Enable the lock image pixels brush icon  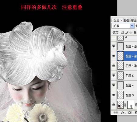[x=127, y=32]
